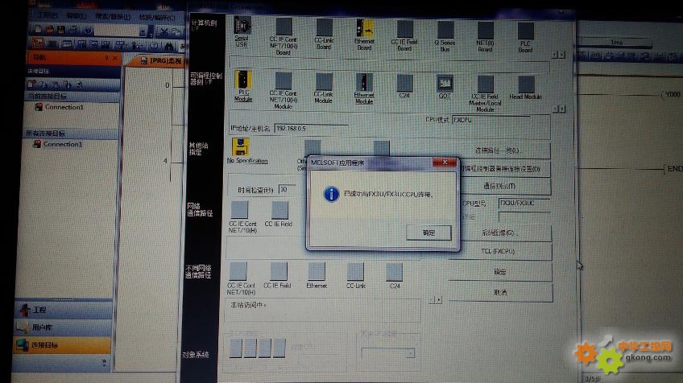Screen dimensions: 683x383
Task: Select co-existence route C24 icon
Action: [x=394, y=273]
